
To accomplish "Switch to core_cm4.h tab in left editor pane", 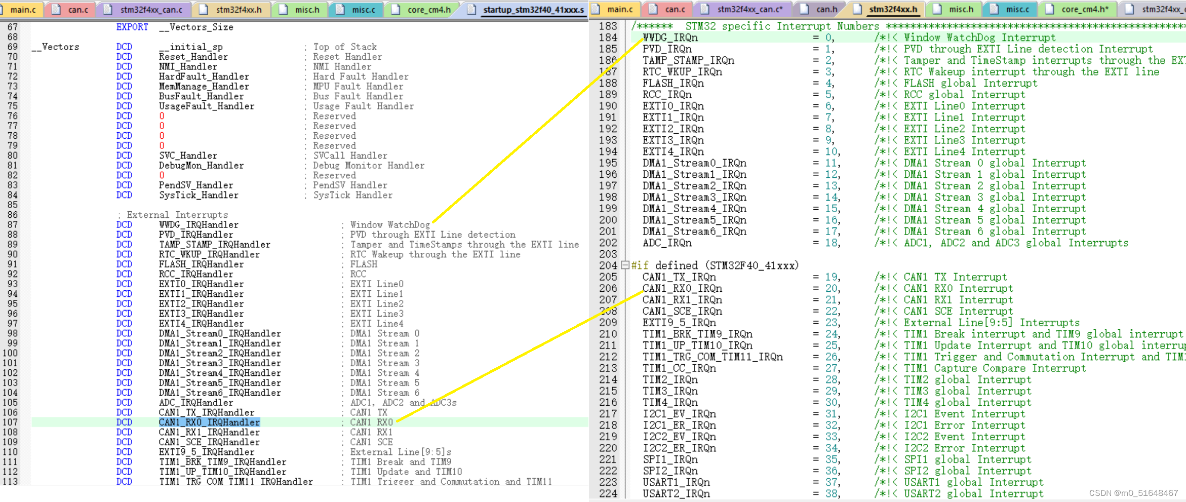I will 423,9.
